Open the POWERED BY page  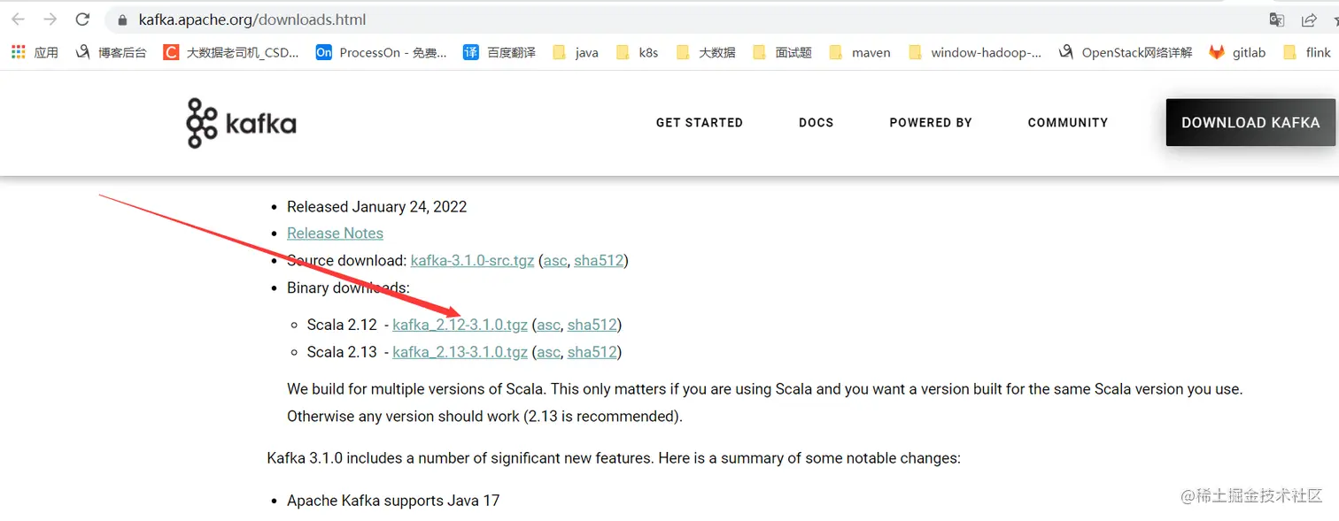click(931, 122)
